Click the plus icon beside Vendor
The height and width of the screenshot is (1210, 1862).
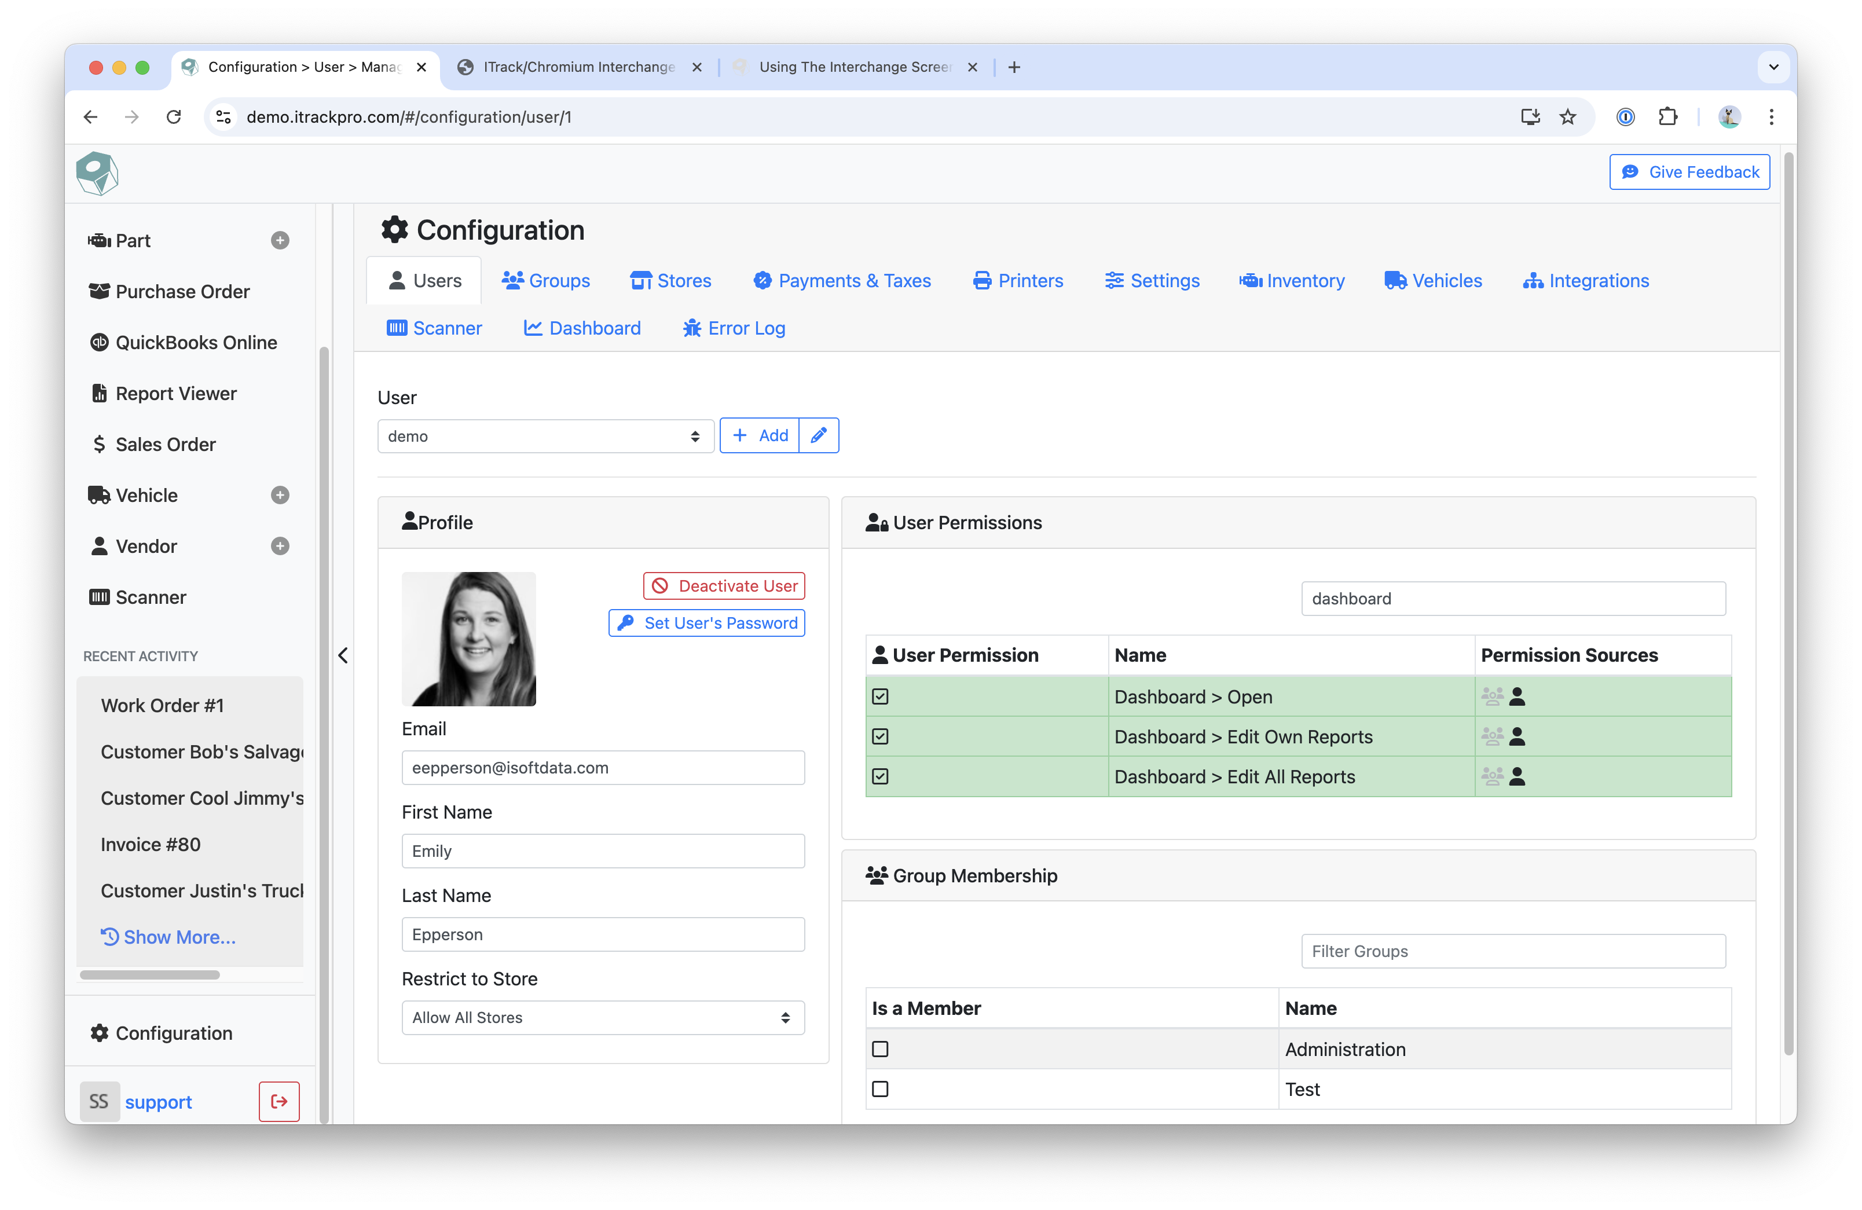(280, 546)
